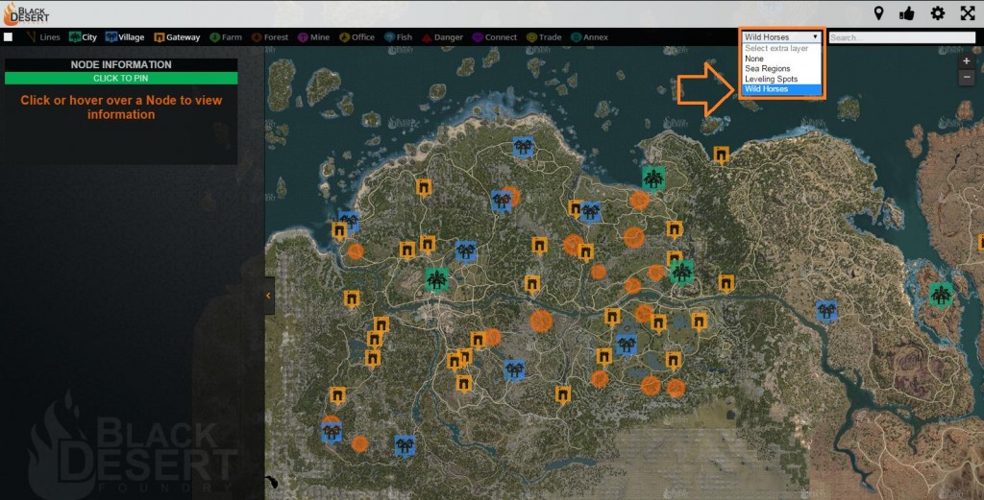Toggle the Lines layer filter
Viewport: 984px width, 500px height.
pos(43,37)
